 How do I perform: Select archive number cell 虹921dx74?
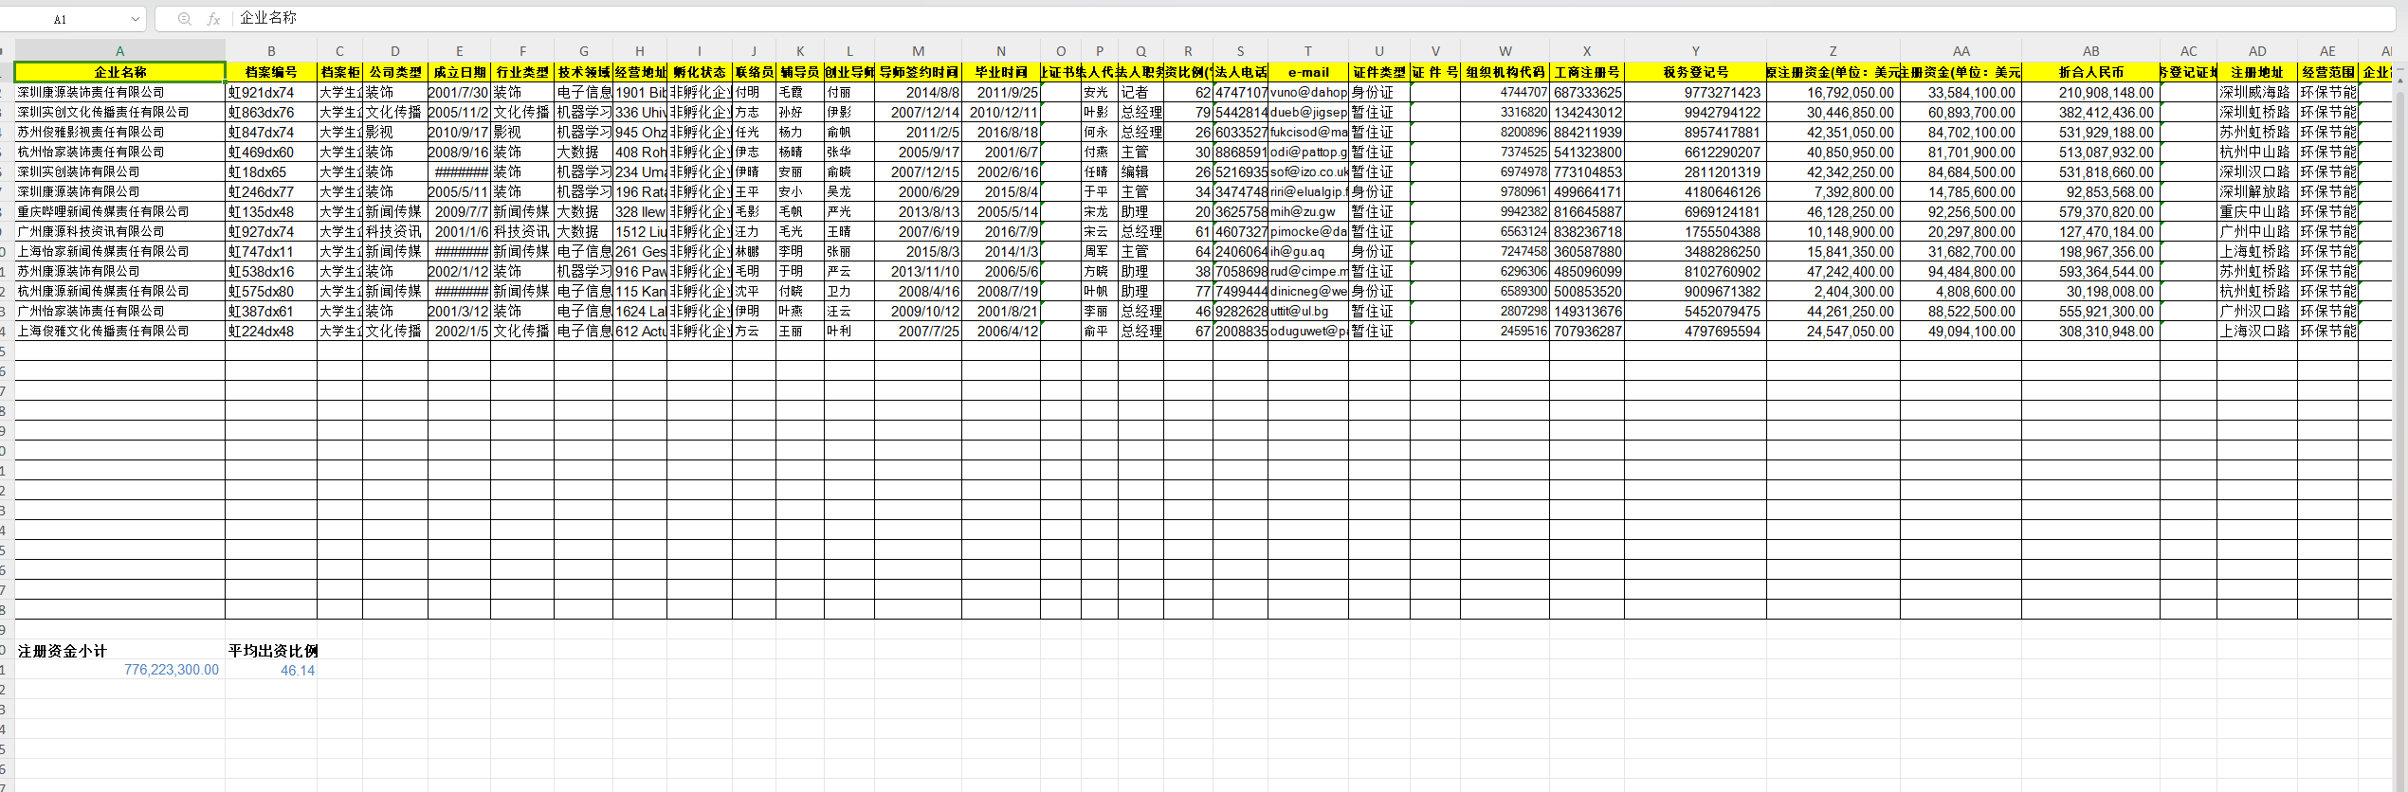point(271,93)
